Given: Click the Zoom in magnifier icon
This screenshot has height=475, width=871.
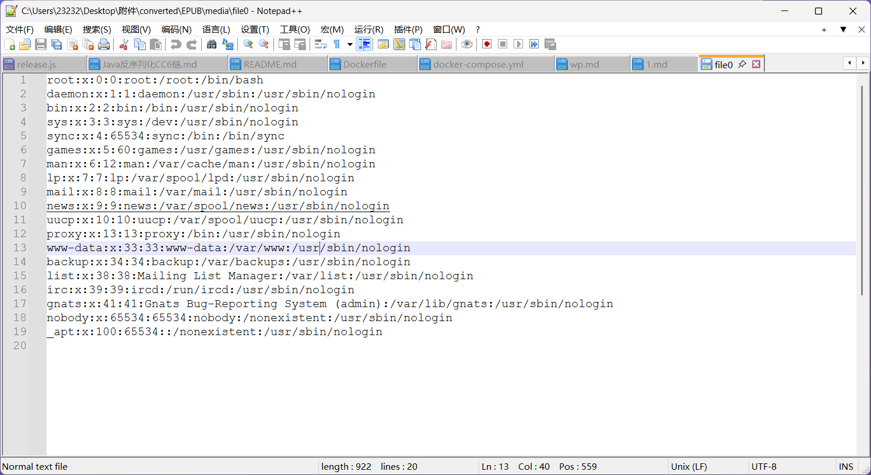Looking at the screenshot, I should 248,44.
